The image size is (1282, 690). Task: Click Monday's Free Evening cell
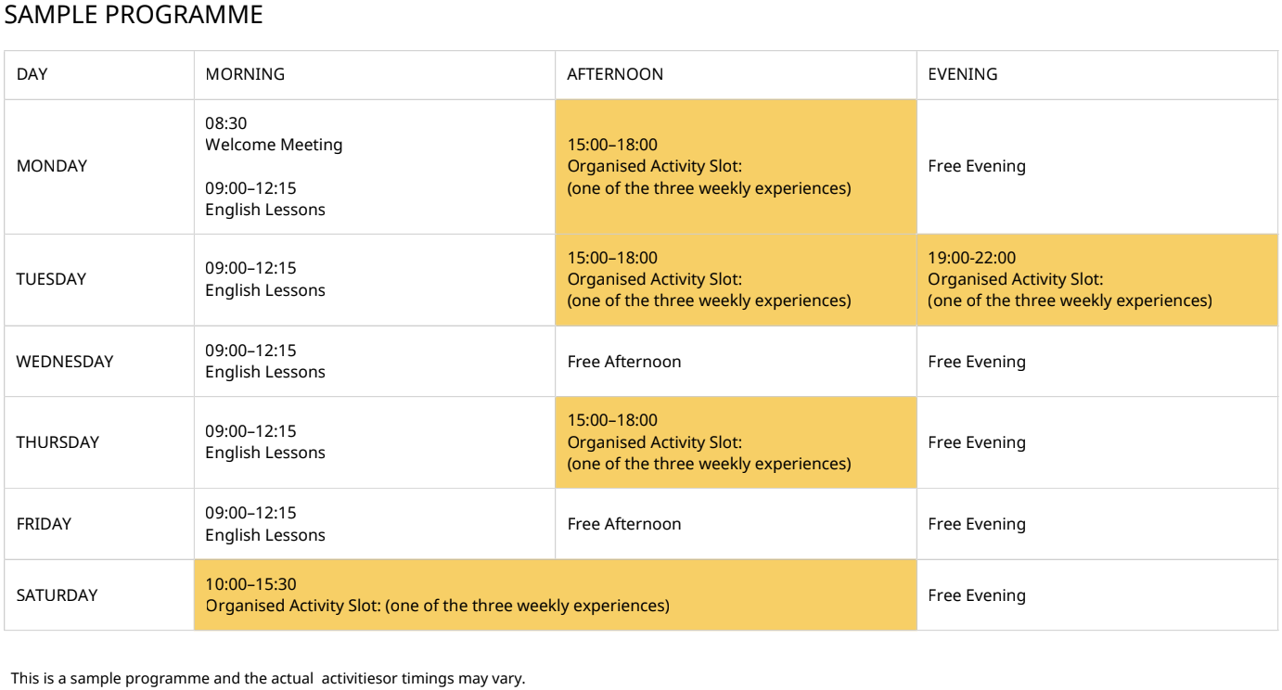coord(1097,167)
